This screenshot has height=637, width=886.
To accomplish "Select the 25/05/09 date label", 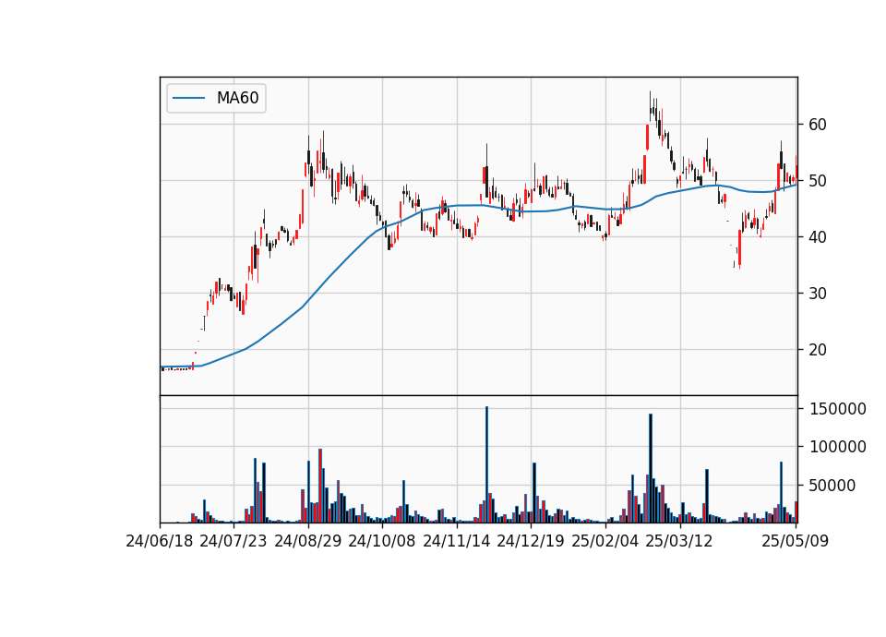I will pos(796,541).
